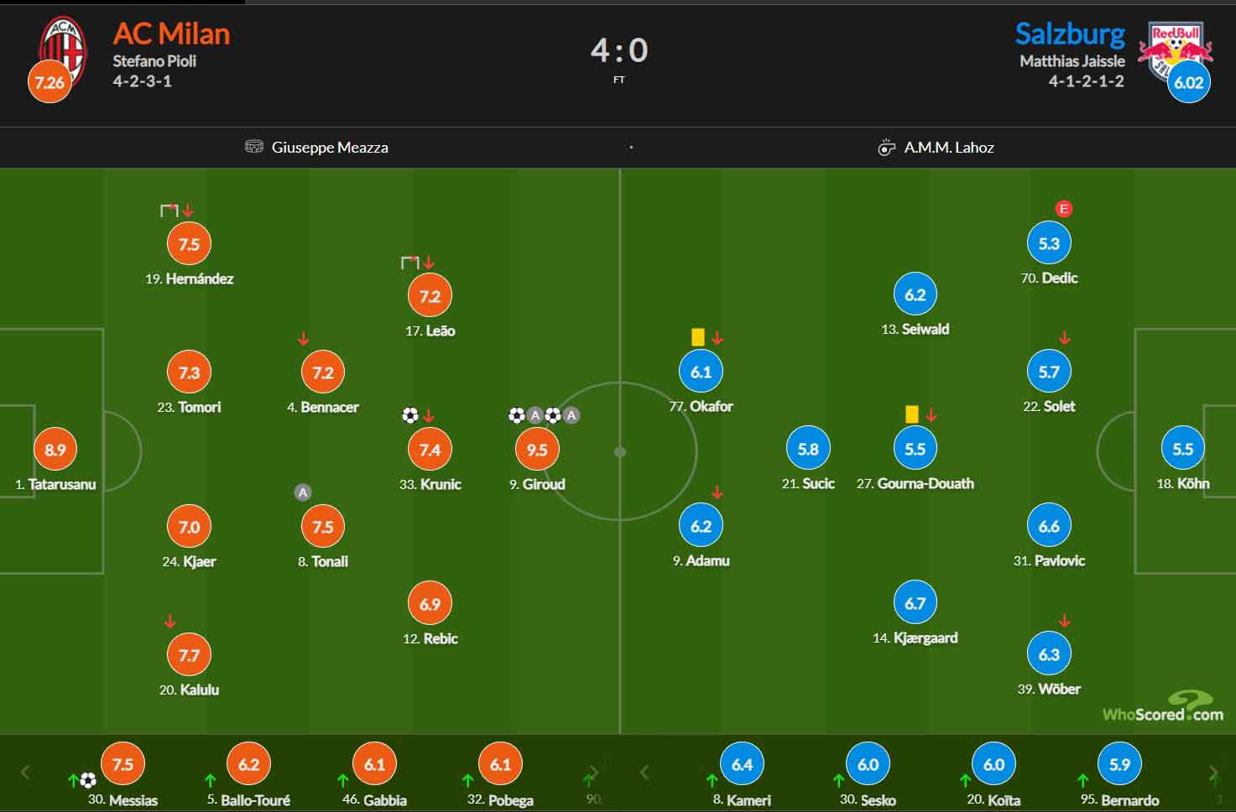The height and width of the screenshot is (812, 1236).
Task: Click the red E badge above Dedic
Action: pyautogui.click(x=1064, y=209)
